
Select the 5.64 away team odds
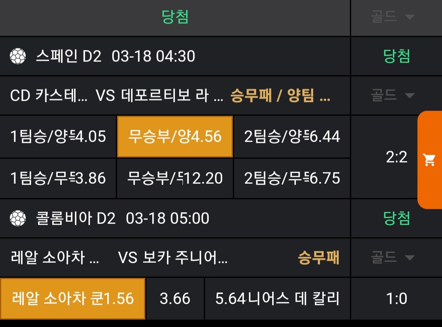tap(277, 299)
